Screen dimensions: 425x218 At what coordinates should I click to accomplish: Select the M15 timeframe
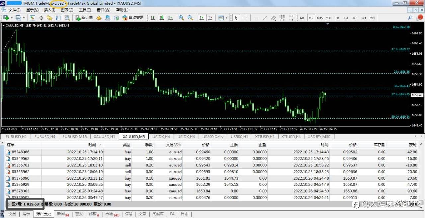pyautogui.click(x=320, y=18)
